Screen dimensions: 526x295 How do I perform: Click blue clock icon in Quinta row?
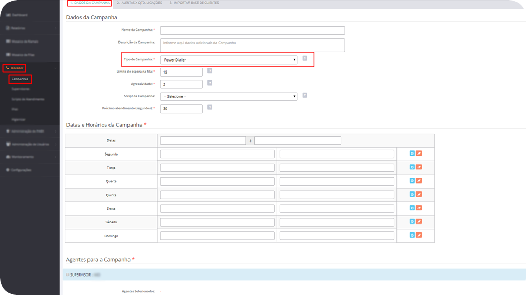(x=412, y=195)
